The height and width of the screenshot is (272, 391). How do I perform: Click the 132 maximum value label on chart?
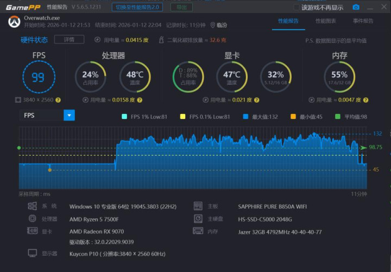tap(377, 134)
